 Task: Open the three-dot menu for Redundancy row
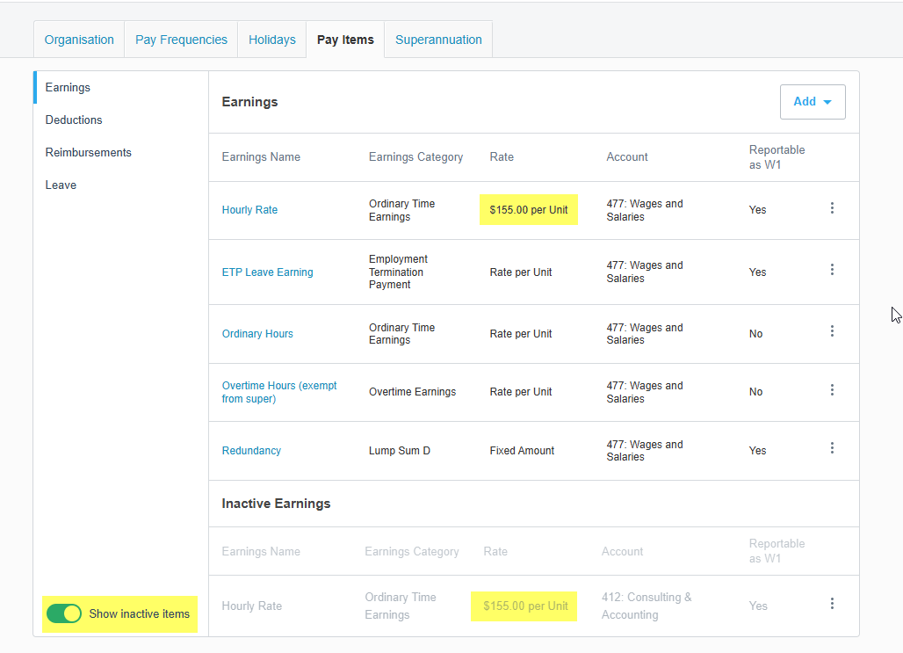832,448
